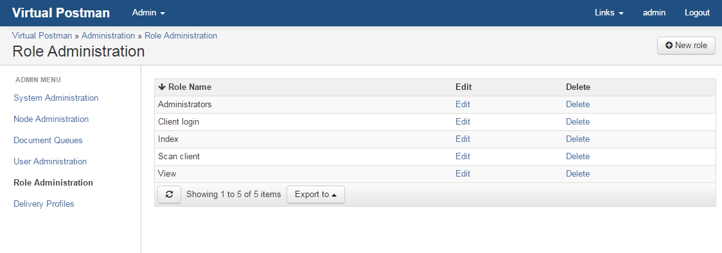Delete the Client login role
This screenshot has width=722, height=253.
click(x=578, y=122)
